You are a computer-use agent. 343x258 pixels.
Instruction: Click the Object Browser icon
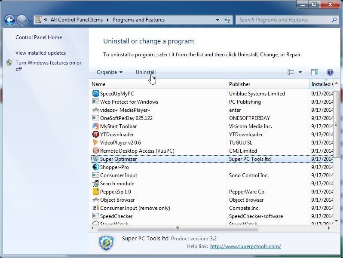pyautogui.click(x=95, y=200)
